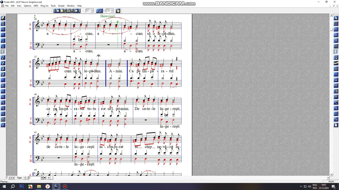Select the sharp accidental tool
Viewport: 339px width, 190px height.
pyautogui.click(x=3, y=85)
